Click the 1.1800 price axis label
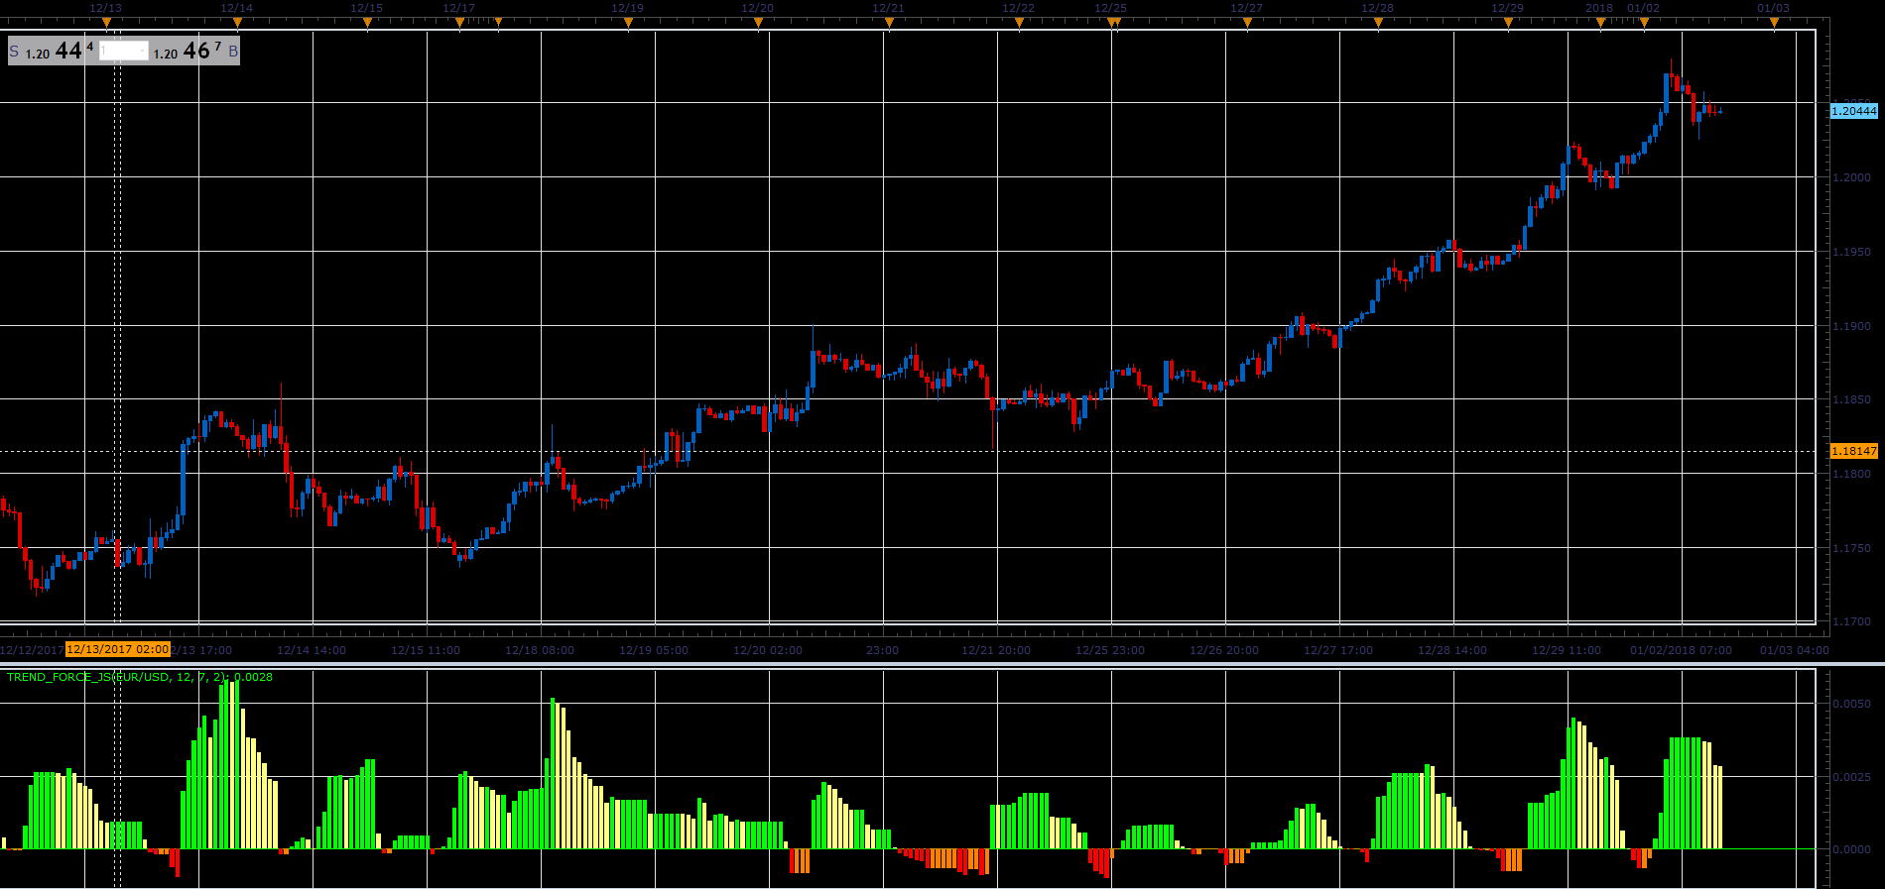This screenshot has width=1885, height=889. (x=1851, y=474)
